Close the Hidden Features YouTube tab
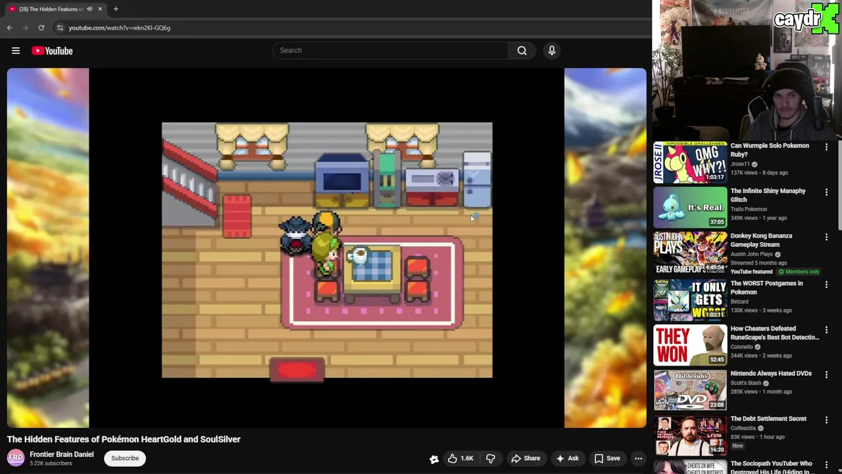This screenshot has height=474, width=842. point(100,9)
